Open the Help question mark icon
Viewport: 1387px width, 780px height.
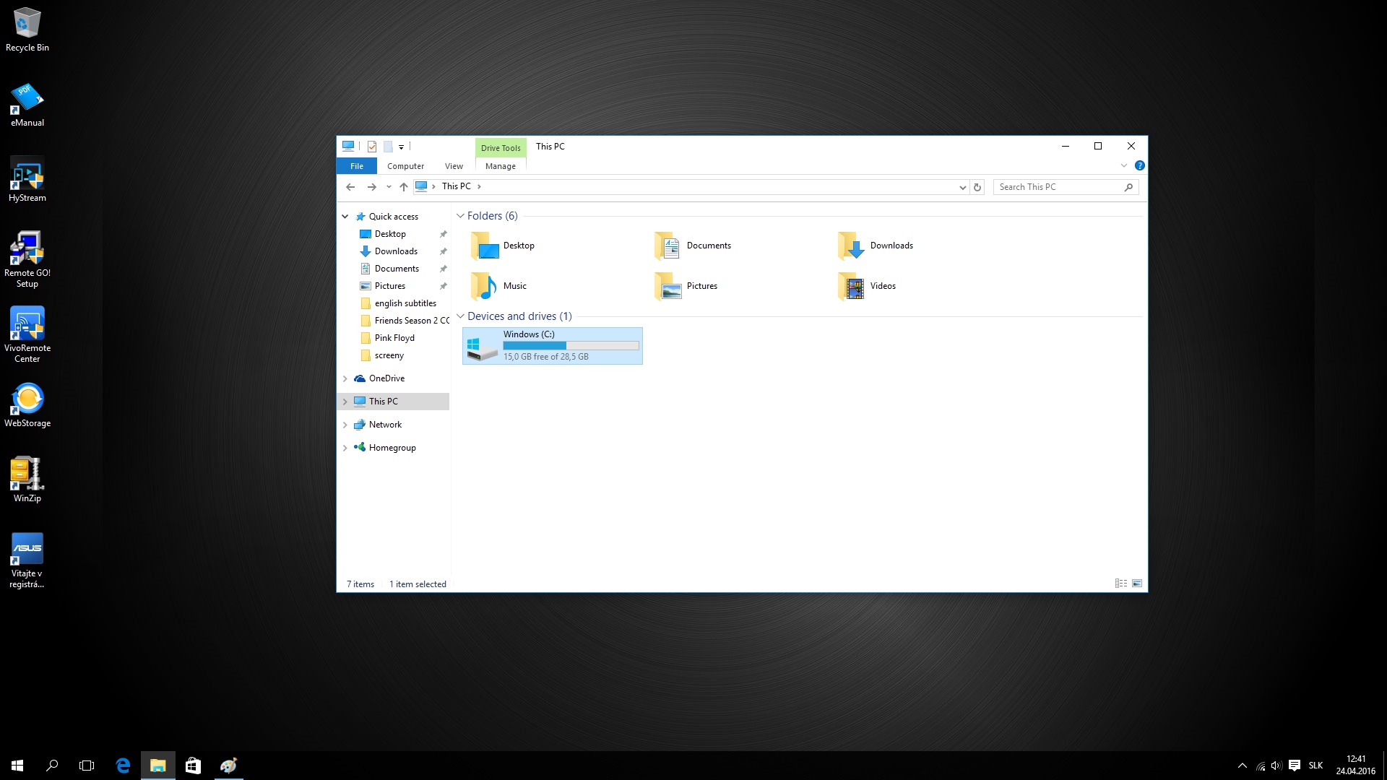pyautogui.click(x=1139, y=165)
